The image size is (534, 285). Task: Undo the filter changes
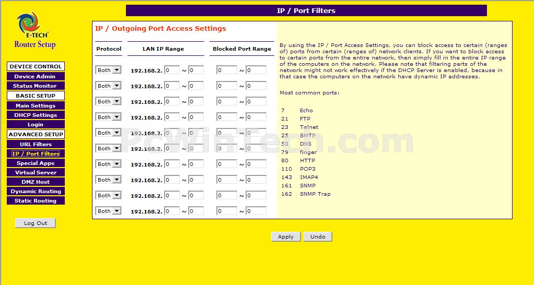[318, 236]
